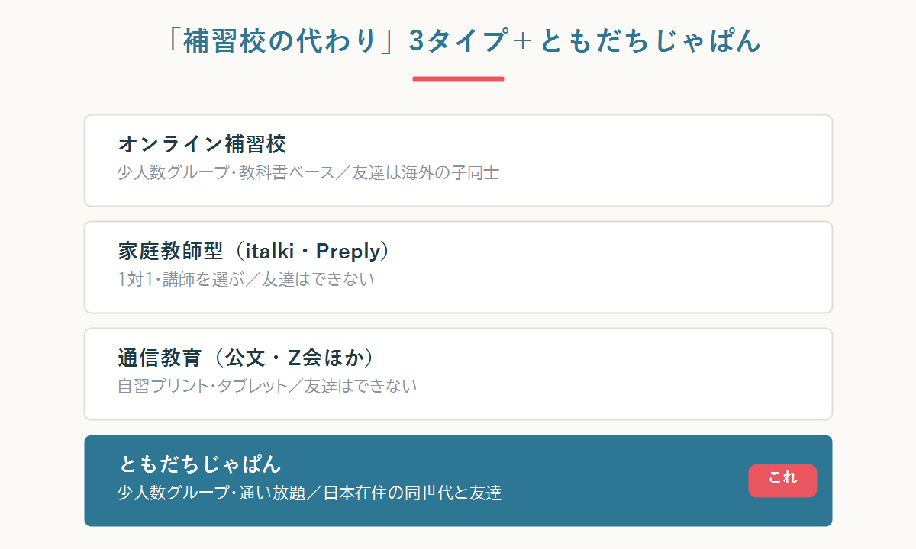Click the オンライン補習校 heading text
Screen dimensions: 916x549
[x=202, y=143]
